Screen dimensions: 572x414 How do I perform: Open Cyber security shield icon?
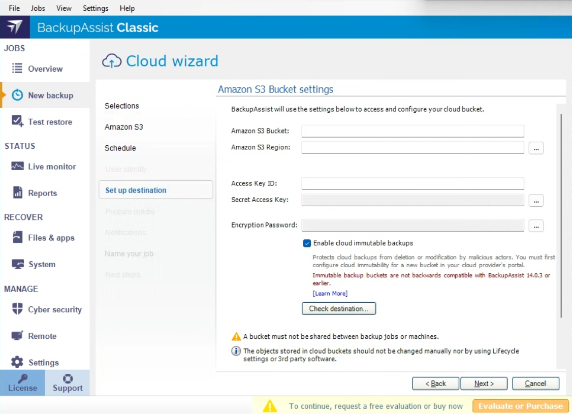point(17,309)
